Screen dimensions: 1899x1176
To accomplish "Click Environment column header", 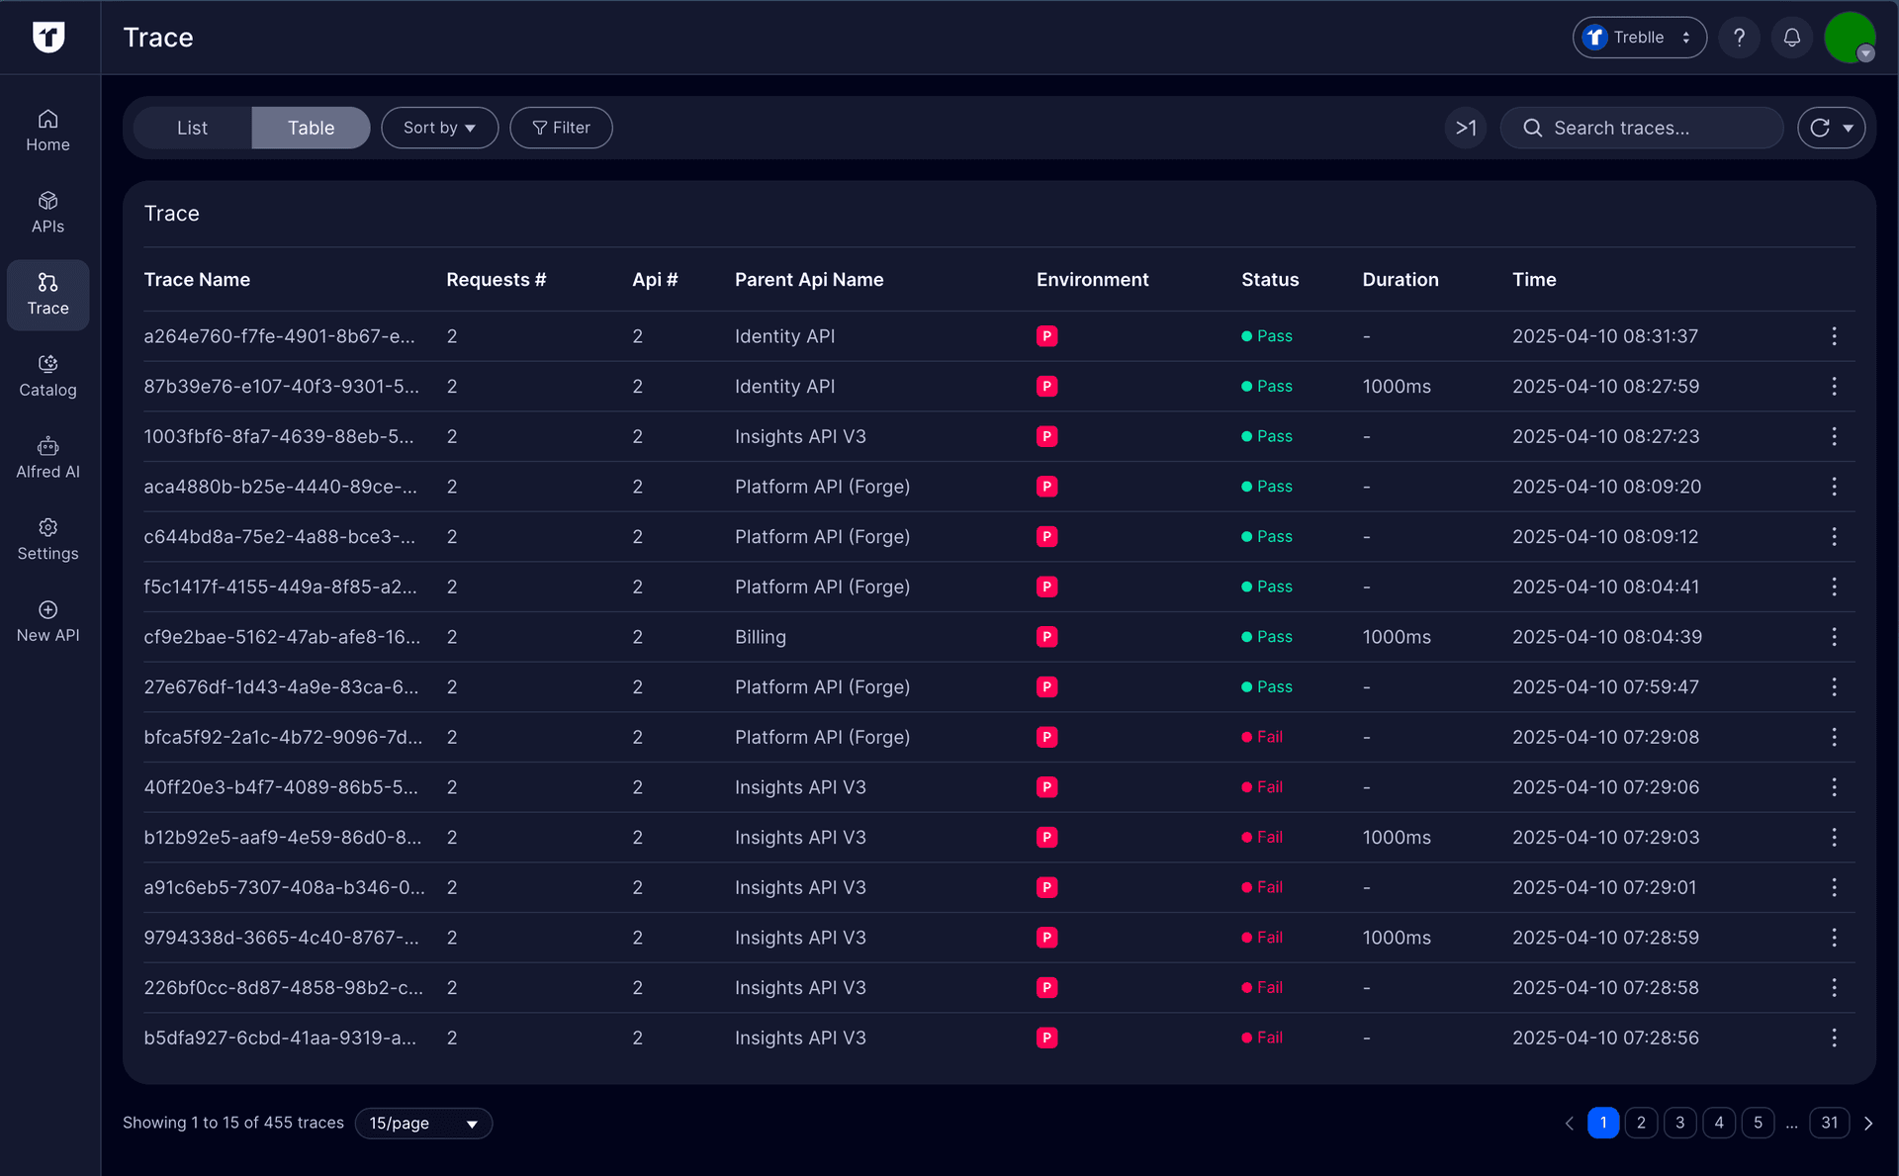I will click(x=1092, y=280).
